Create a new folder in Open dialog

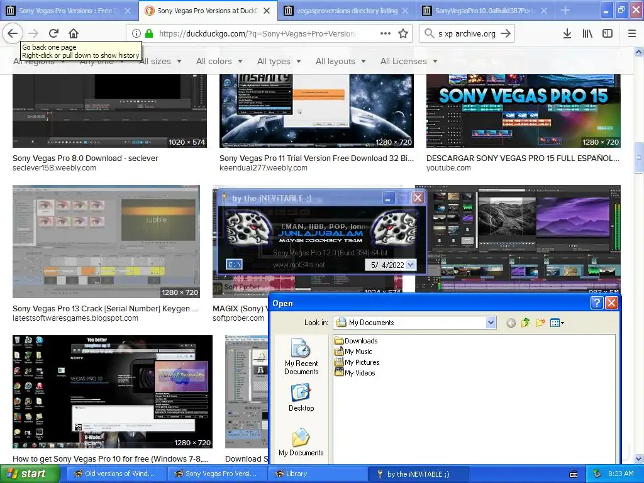[x=540, y=323]
